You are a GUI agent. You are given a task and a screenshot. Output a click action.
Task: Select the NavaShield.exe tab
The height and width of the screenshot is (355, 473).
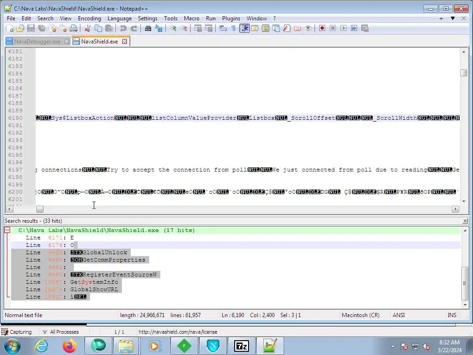tap(100, 41)
